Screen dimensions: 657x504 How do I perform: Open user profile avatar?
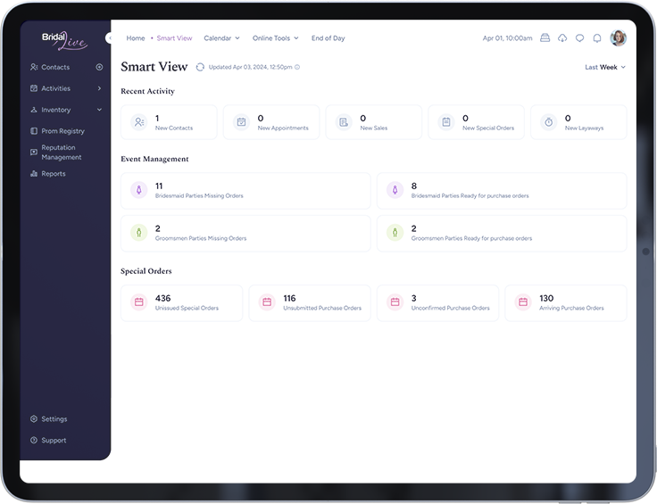[618, 38]
